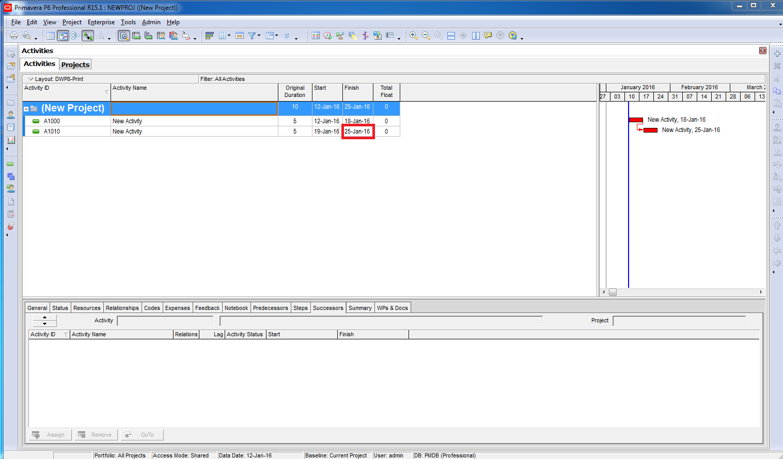This screenshot has width=783, height=459.
Task: Toggle the Gantt Chart view button
Action: [x=63, y=36]
